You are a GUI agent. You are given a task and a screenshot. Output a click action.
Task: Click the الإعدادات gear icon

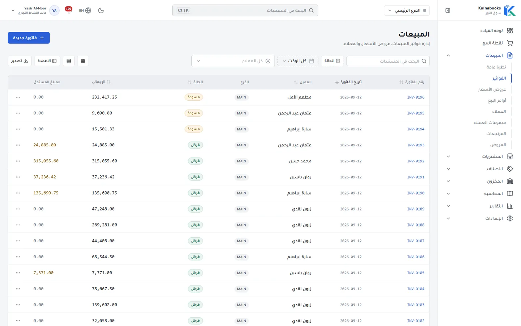510,218
